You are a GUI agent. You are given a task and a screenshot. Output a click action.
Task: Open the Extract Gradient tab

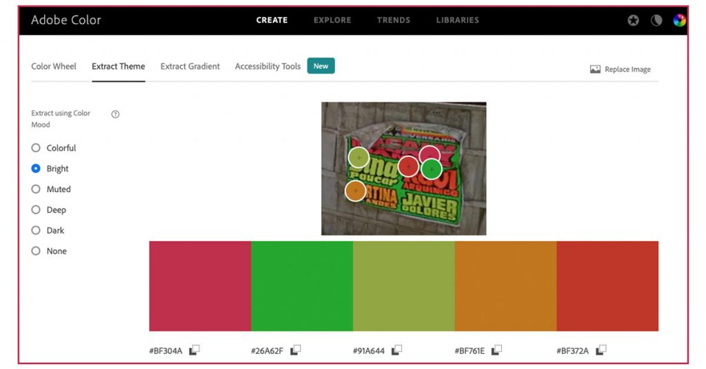coord(190,67)
